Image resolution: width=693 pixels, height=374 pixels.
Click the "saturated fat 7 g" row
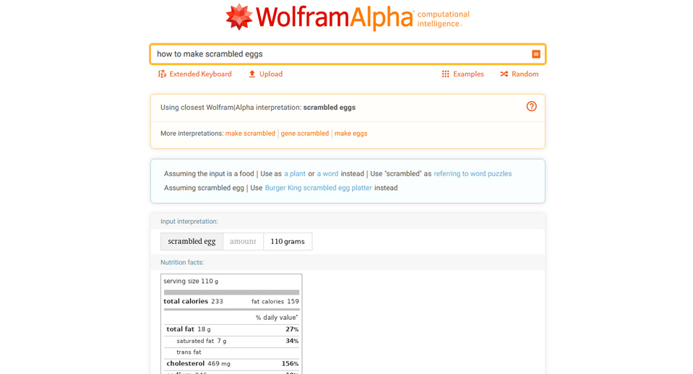pyautogui.click(x=231, y=341)
